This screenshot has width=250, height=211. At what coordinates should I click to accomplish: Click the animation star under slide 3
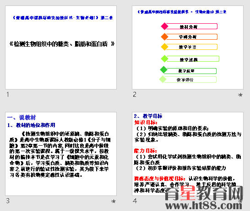tap(114, 201)
